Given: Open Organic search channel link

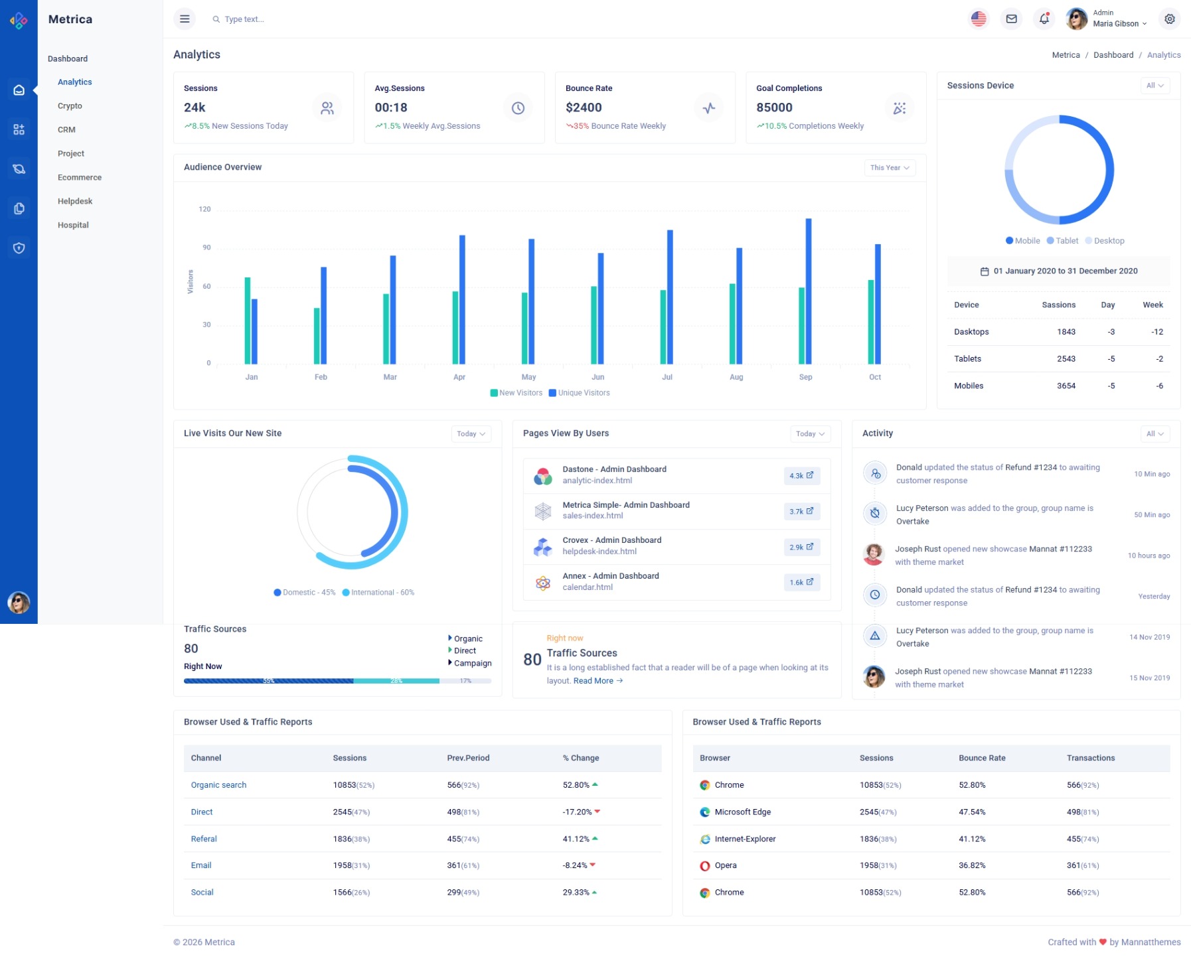Looking at the screenshot, I should [218, 785].
